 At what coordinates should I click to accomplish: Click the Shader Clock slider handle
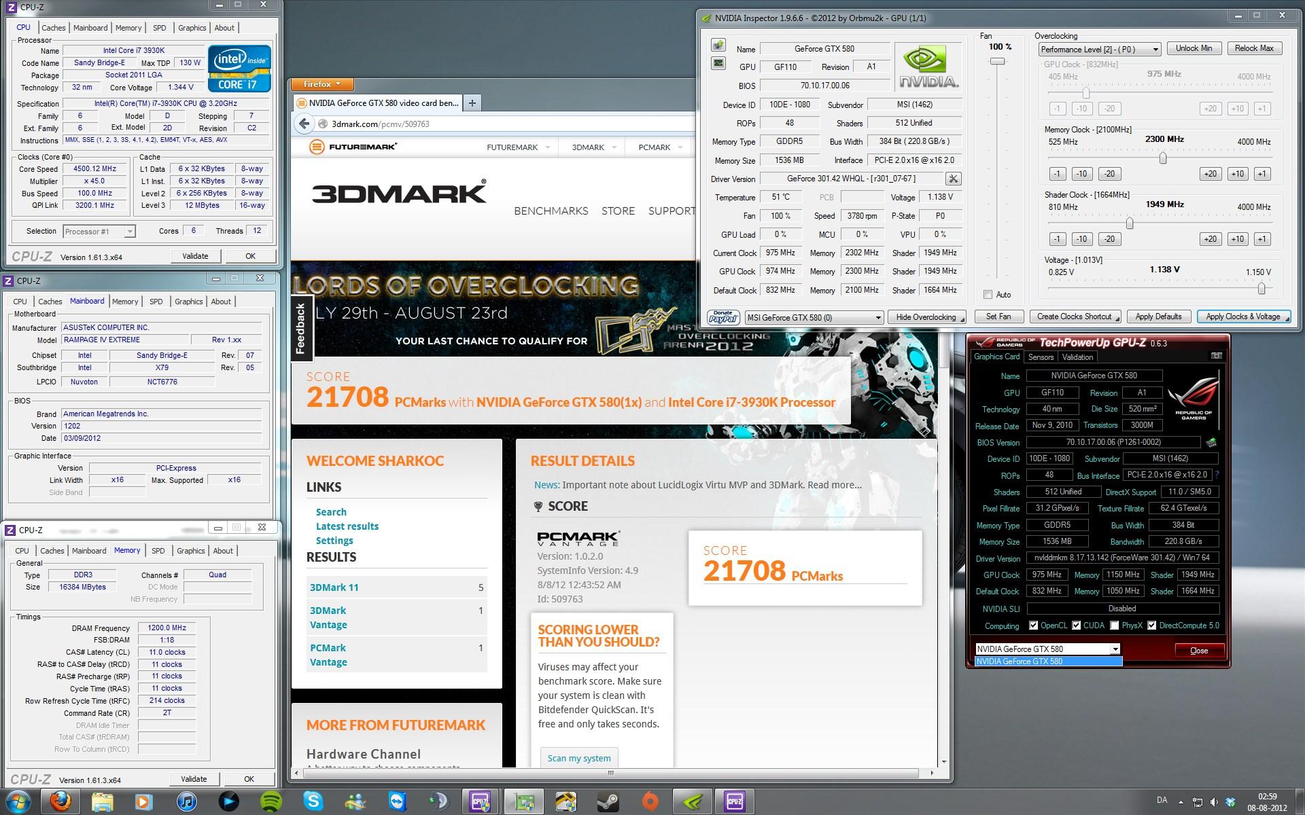click(x=1130, y=223)
